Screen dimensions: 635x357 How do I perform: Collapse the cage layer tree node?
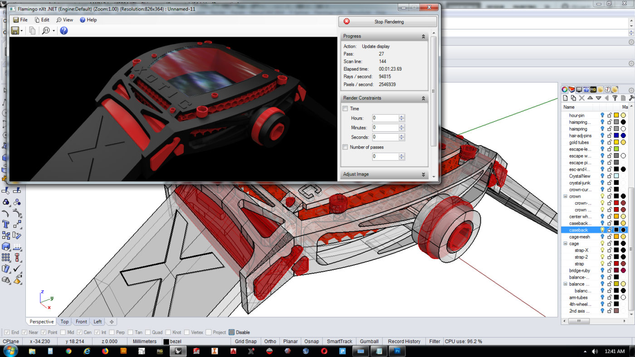566,244
